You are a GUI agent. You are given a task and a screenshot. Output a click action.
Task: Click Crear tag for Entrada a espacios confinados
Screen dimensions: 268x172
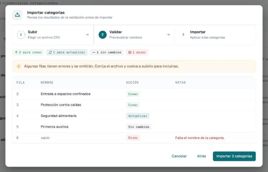tap(133, 94)
